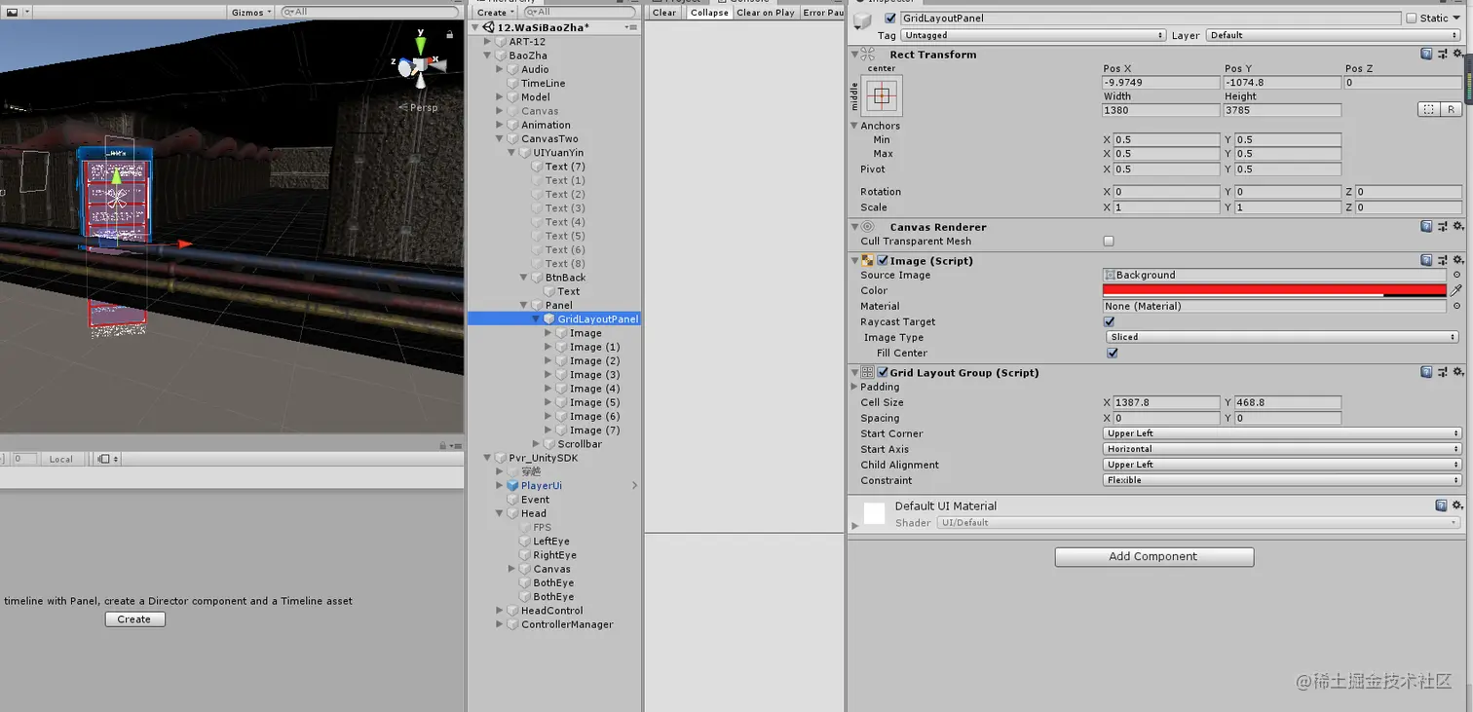Expand the Image (3) tree node

coord(548,375)
